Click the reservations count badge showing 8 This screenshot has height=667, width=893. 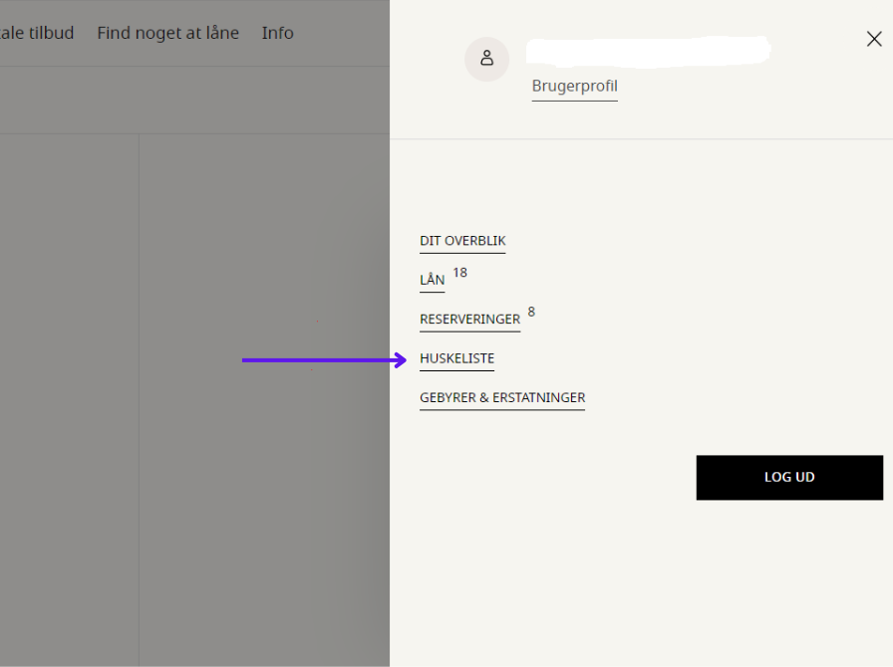531,312
